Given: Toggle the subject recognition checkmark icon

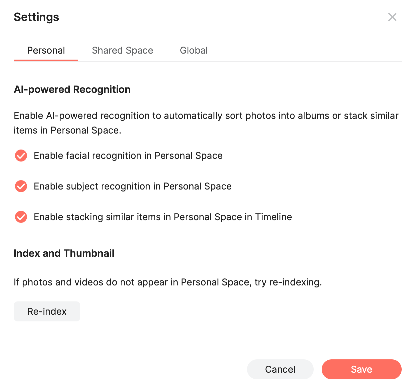Looking at the screenshot, I should 21,186.
